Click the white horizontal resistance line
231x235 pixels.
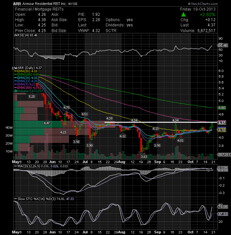tap(161, 122)
